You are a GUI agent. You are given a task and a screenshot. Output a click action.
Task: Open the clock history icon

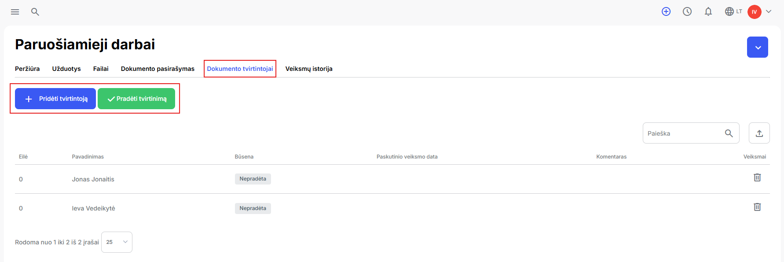tap(687, 12)
